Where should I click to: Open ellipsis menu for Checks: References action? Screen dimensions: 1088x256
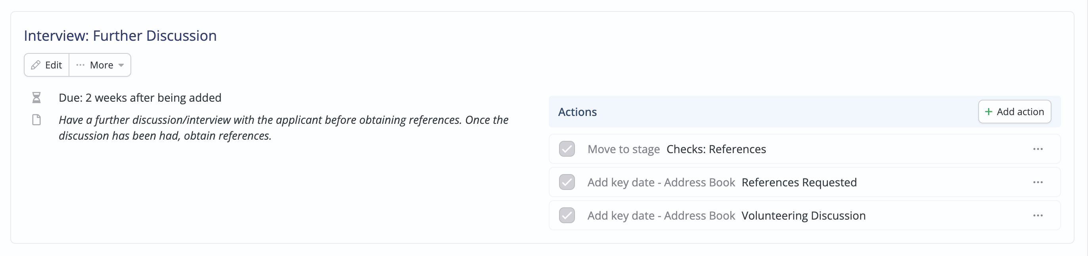click(x=1038, y=149)
